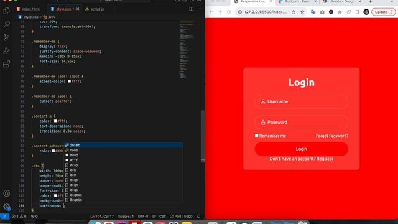
Task: Close the Boxicons browser tab
Action: [315, 2]
